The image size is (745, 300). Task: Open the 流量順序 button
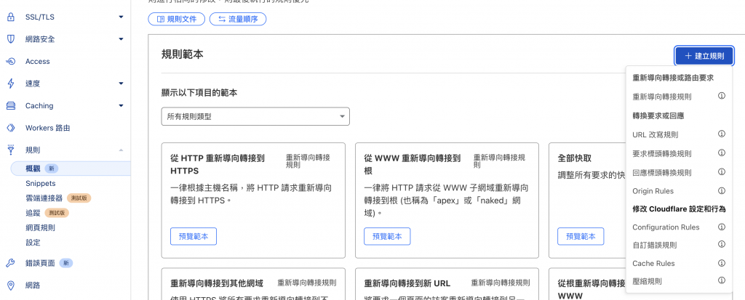tap(238, 19)
